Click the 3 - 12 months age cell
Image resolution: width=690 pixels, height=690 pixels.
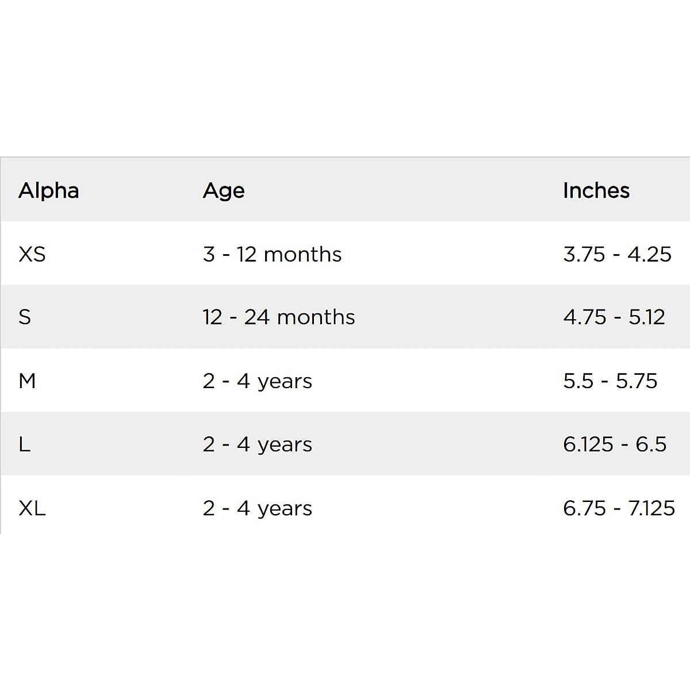(x=272, y=254)
